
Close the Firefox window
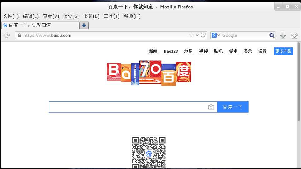(296, 7)
